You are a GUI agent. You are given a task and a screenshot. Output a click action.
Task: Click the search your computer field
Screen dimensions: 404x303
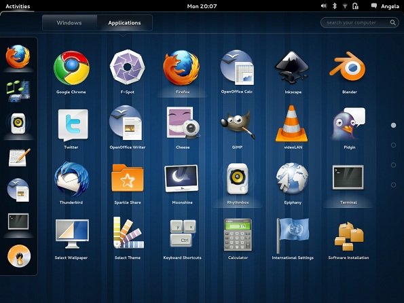pyautogui.click(x=360, y=22)
